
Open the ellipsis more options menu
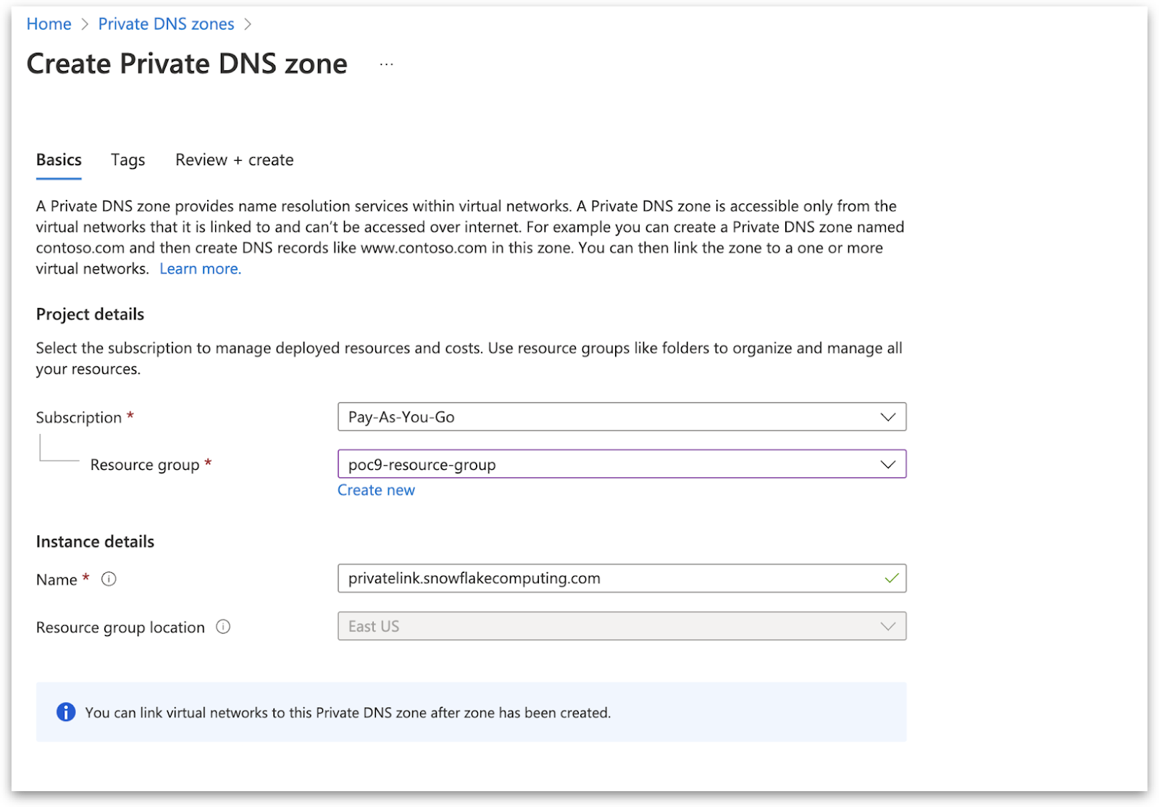tap(386, 64)
